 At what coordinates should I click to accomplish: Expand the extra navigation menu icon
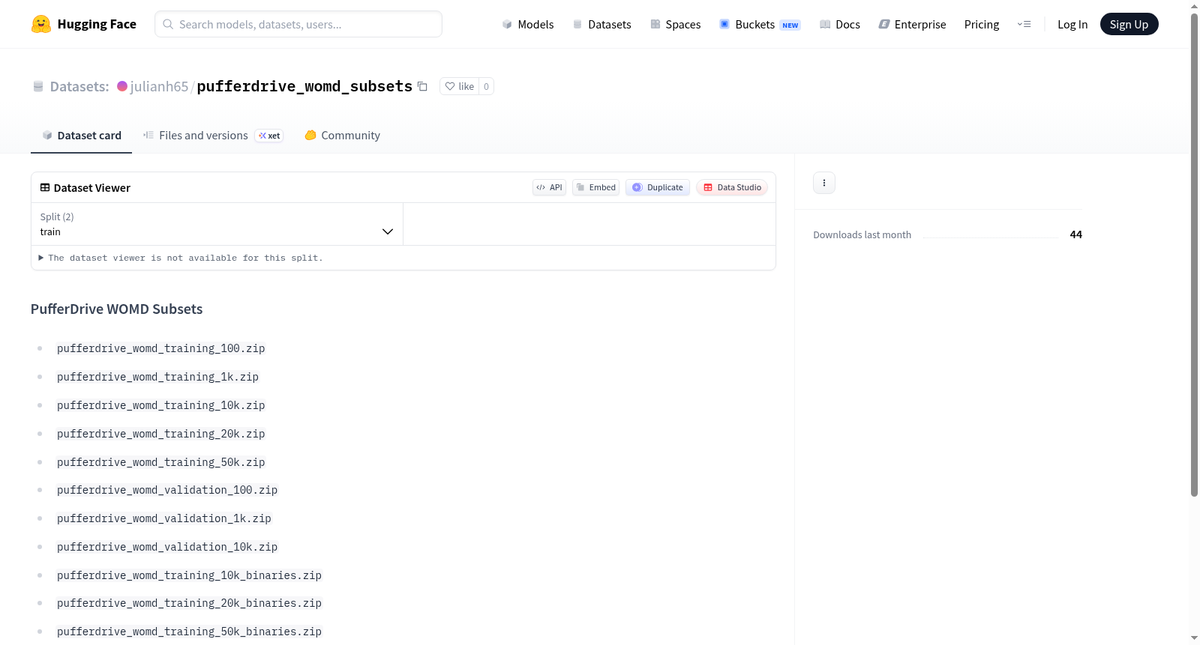tap(1024, 24)
